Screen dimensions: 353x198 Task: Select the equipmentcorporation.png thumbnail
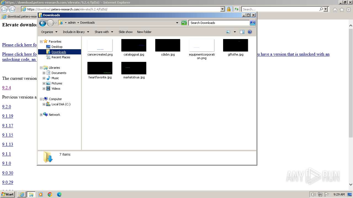click(202, 45)
